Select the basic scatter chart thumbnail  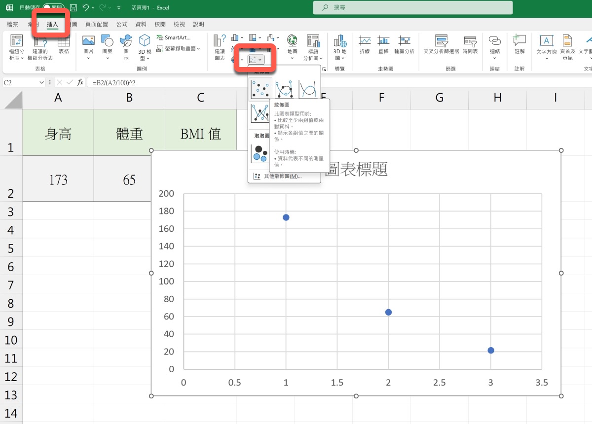coord(260,89)
